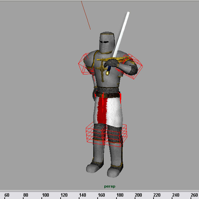Viewport: 199px width, 199px height.
Task: Click frame 180 on the timeline
Action: point(120,195)
